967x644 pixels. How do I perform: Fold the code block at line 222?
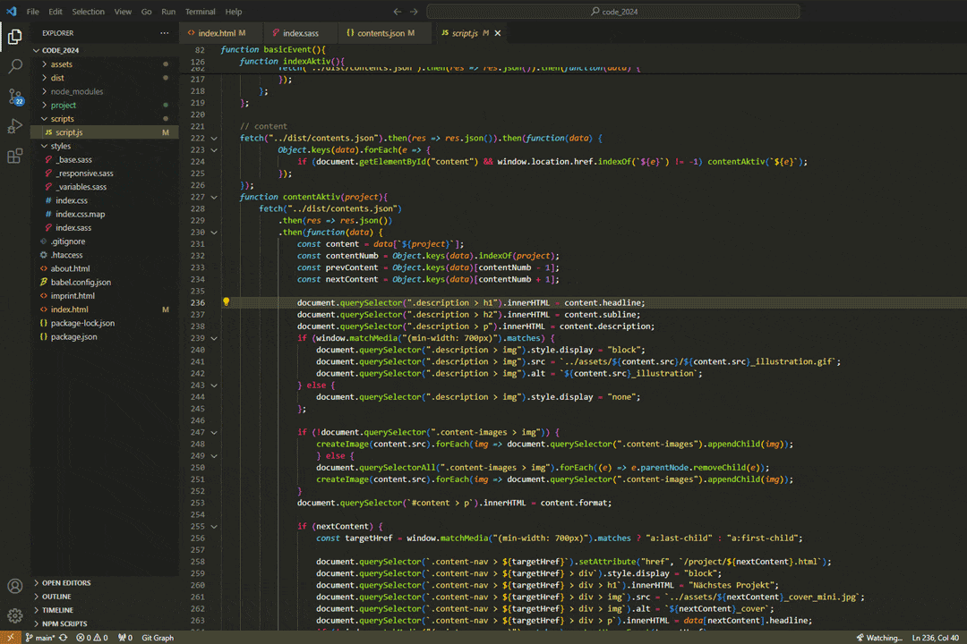click(x=214, y=138)
